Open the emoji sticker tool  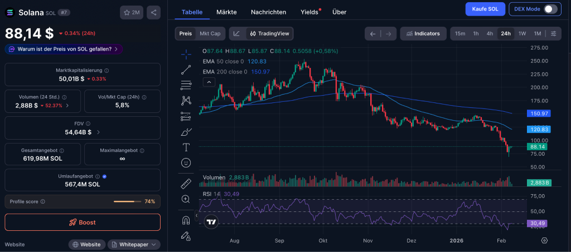[x=186, y=163]
